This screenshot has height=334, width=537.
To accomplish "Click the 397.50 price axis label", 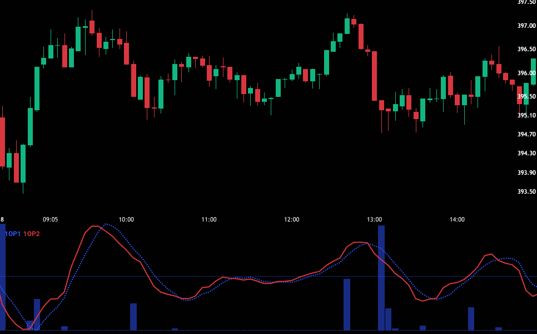I will pyautogui.click(x=526, y=2).
